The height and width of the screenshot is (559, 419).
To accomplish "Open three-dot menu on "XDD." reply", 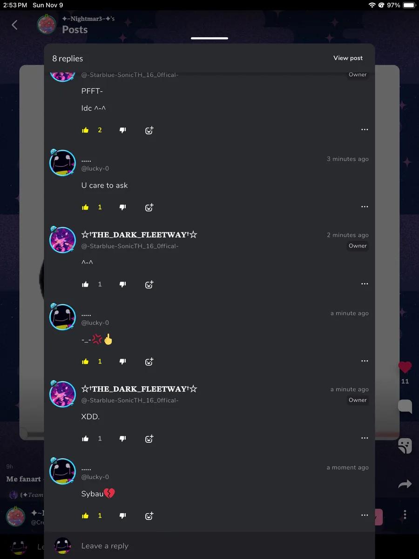I will point(365,438).
